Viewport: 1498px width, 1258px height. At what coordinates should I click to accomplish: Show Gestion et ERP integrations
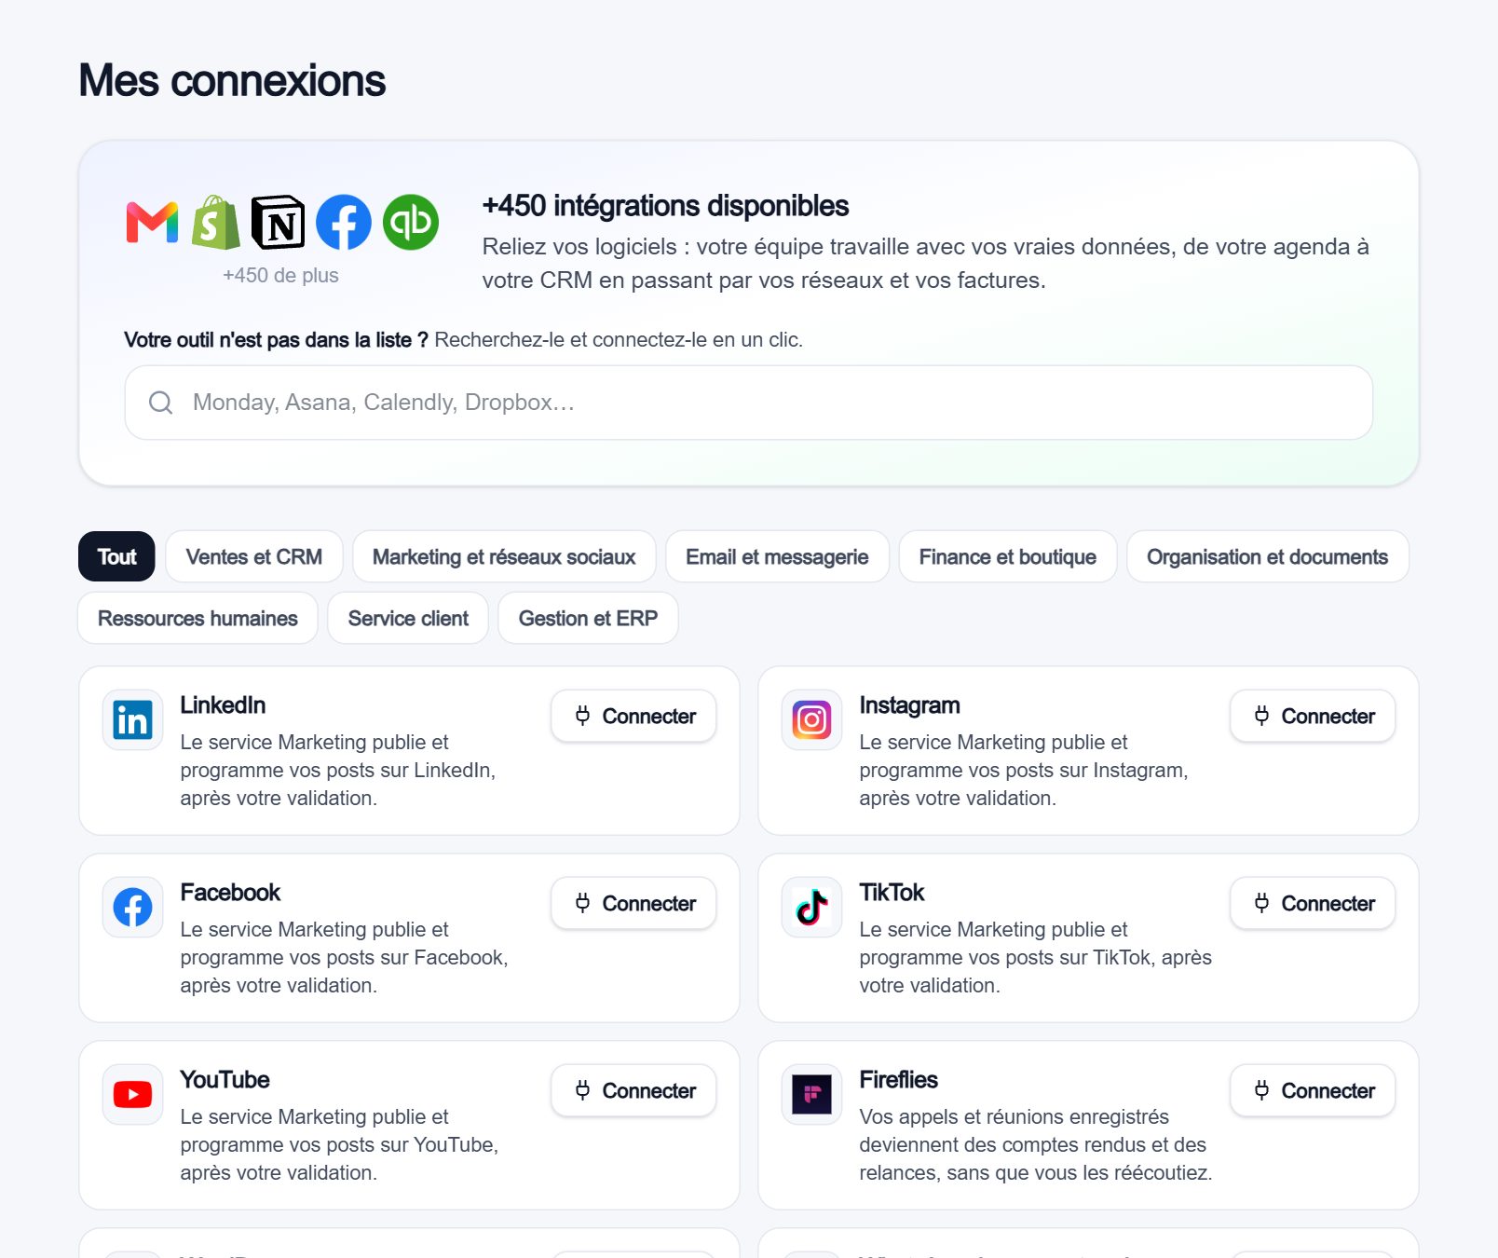pos(588,618)
